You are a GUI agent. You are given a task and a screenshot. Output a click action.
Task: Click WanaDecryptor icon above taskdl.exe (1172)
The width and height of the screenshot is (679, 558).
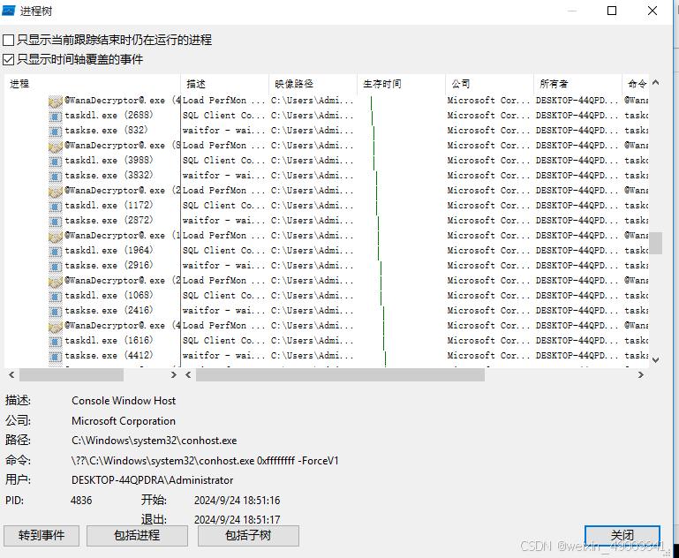pos(55,192)
